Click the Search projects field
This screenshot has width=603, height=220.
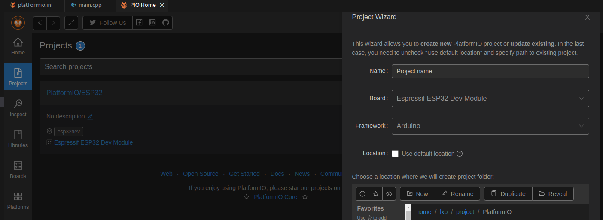click(x=191, y=67)
